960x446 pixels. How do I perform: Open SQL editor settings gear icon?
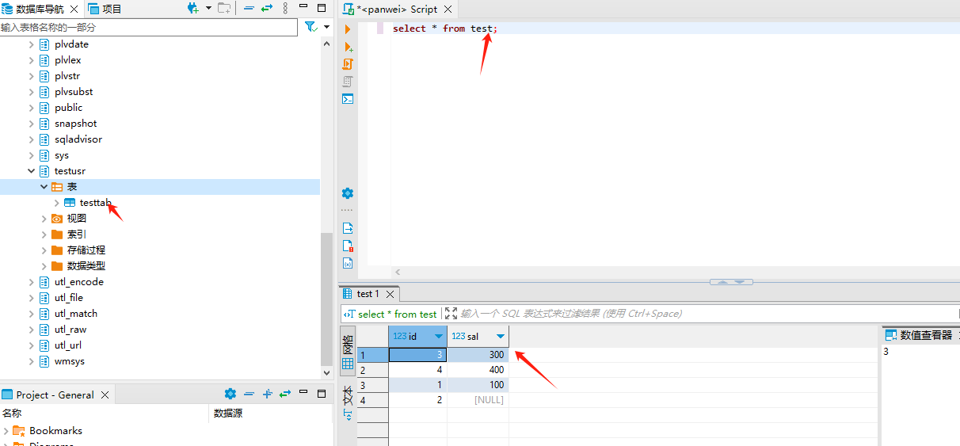click(347, 193)
